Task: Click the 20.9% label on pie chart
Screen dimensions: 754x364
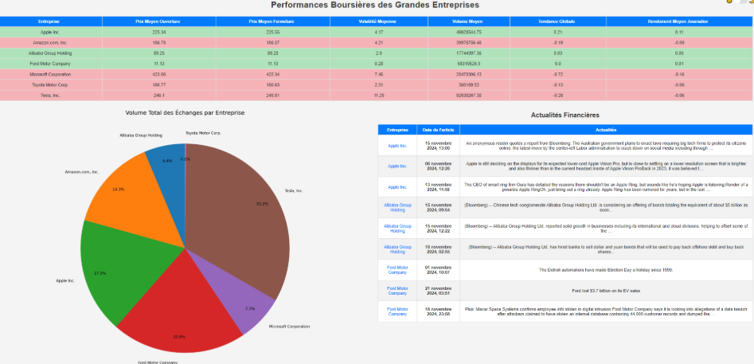Action: click(179, 337)
